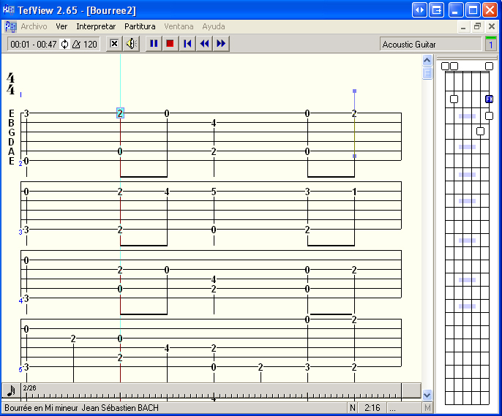The height and width of the screenshot is (416, 502).
Task: Click the measure 4 number marker
Action: 20,301
